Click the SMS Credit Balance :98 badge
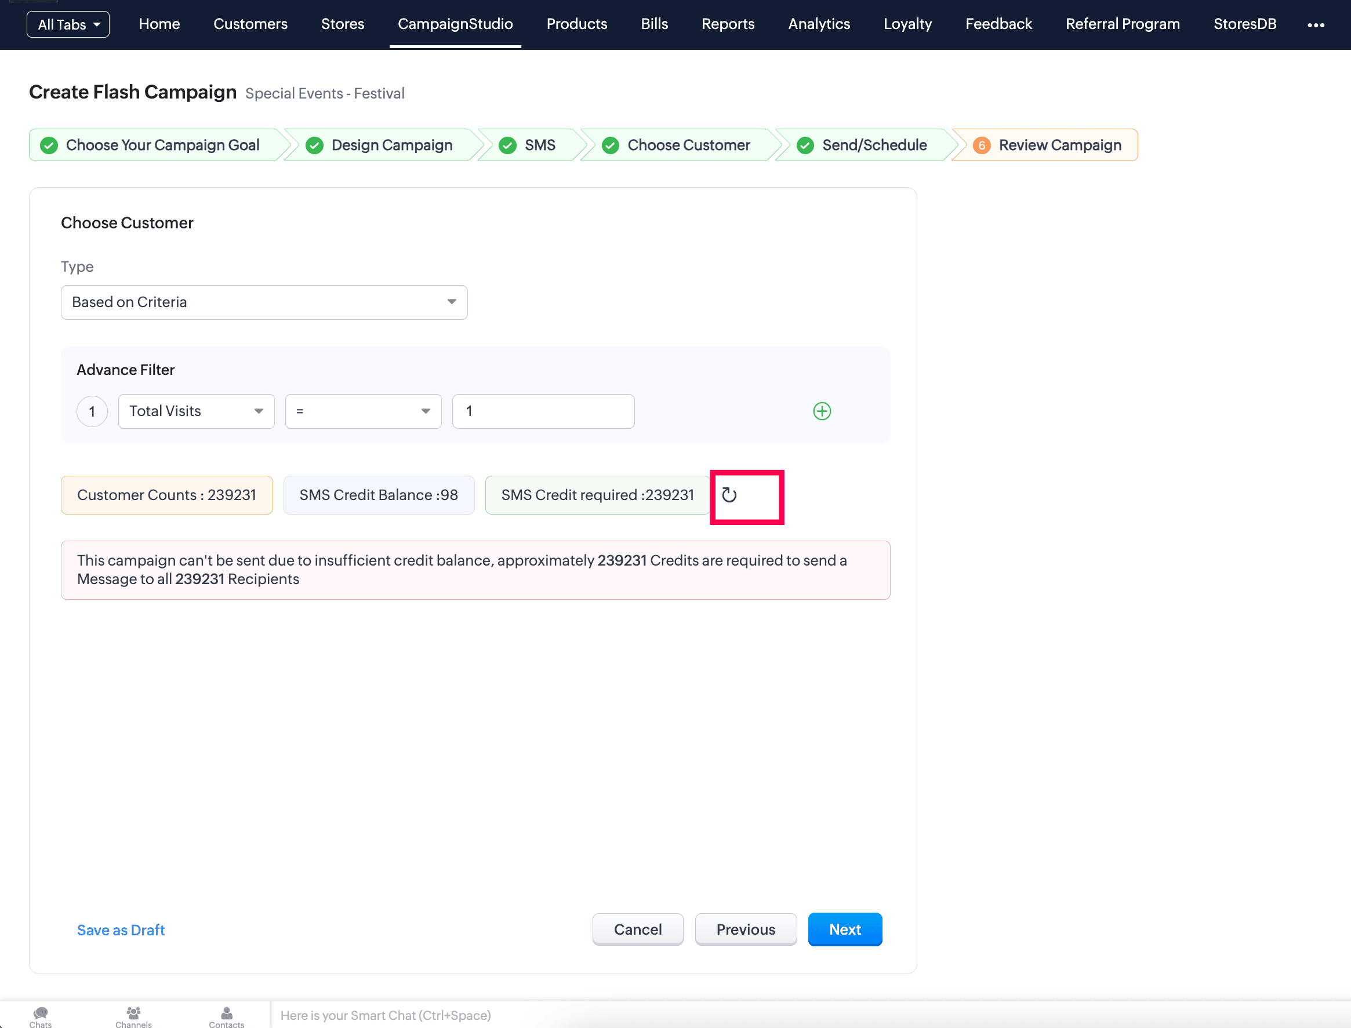 tap(378, 495)
